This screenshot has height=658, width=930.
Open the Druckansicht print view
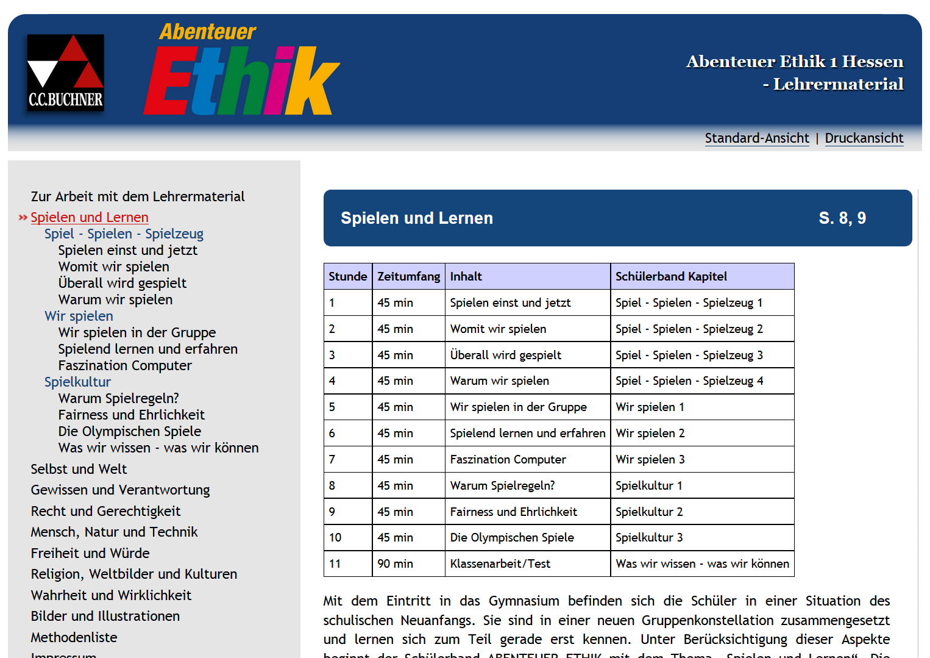pyautogui.click(x=864, y=138)
